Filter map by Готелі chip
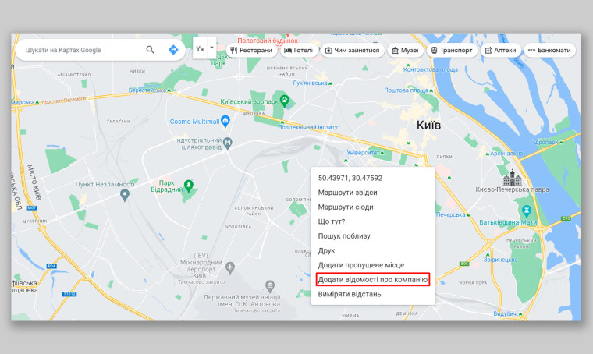 pyautogui.click(x=299, y=50)
